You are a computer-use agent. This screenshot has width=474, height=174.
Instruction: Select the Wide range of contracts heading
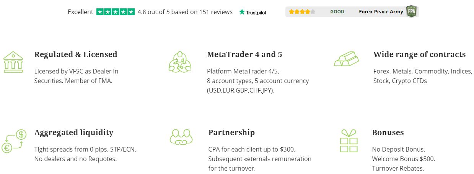click(420, 54)
